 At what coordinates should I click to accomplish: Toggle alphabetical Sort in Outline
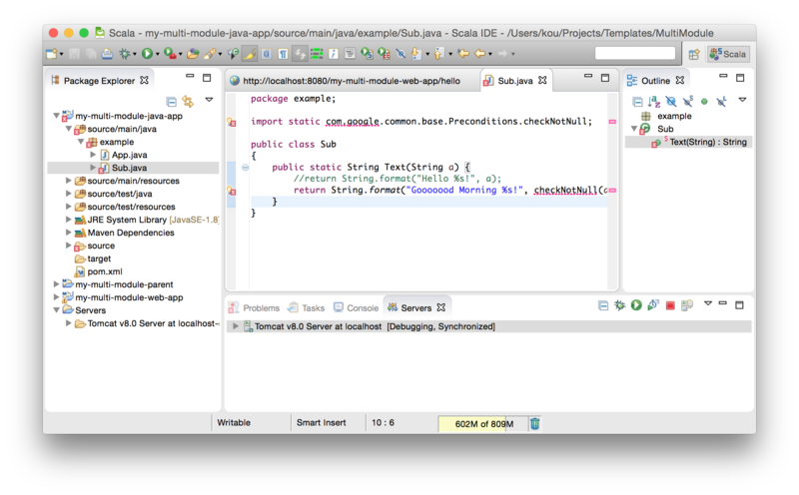654,102
